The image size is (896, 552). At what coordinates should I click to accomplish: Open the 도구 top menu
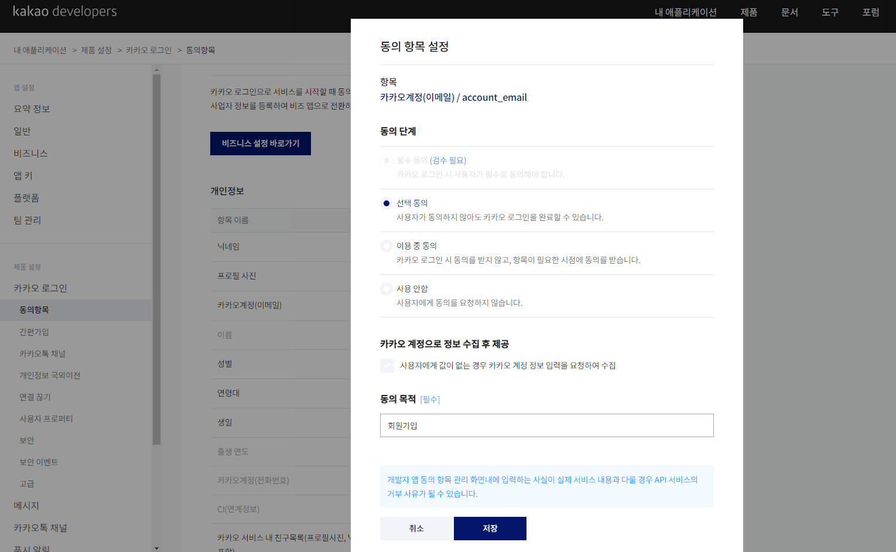point(830,12)
